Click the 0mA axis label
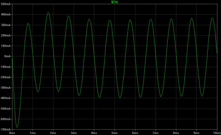The image size is (221, 135). coord(7,56)
